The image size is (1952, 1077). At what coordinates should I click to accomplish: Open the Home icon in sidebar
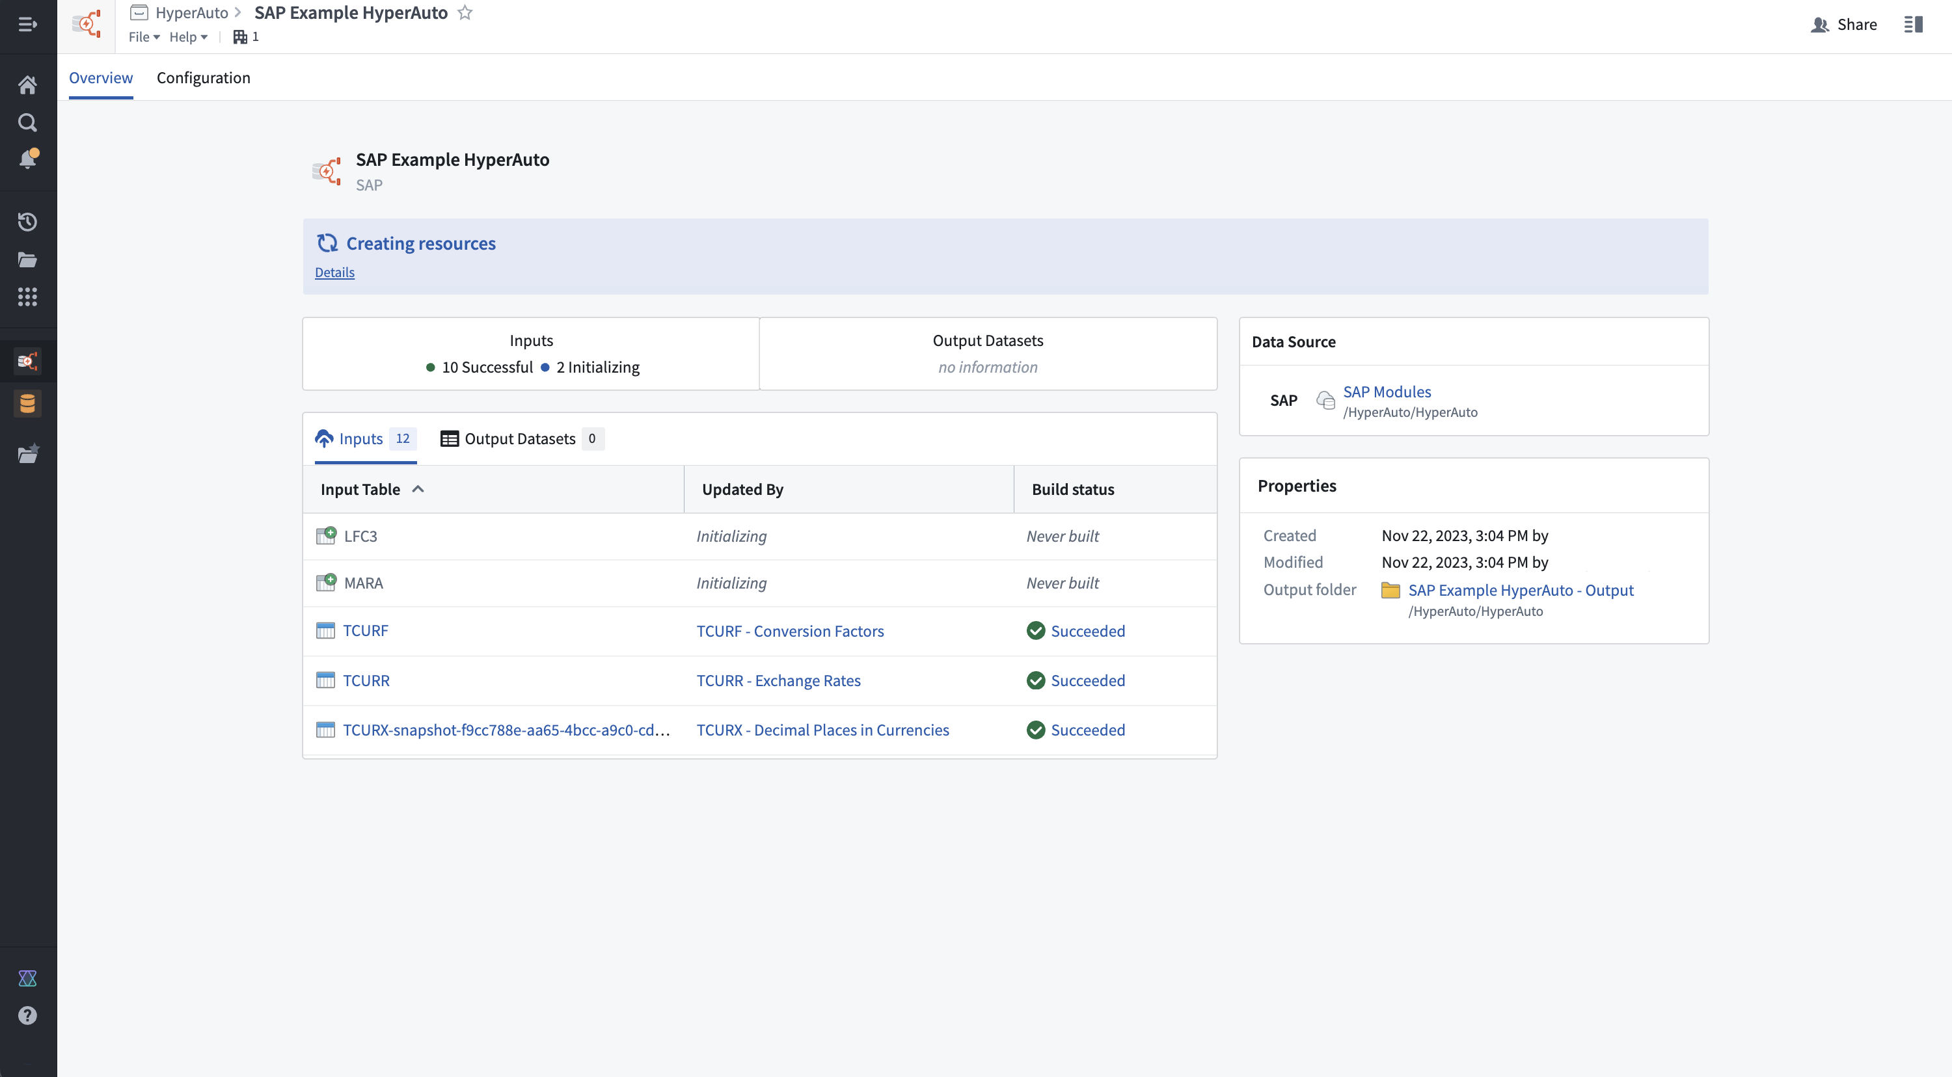coord(27,85)
